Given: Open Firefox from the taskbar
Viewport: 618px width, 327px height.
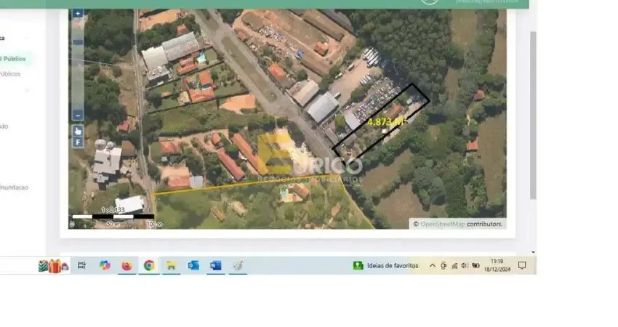Looking at the screenshot, I should (127, 266).
